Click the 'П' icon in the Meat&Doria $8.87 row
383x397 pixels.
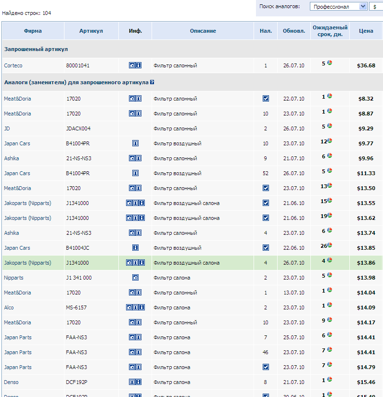[x=138, y=114]
